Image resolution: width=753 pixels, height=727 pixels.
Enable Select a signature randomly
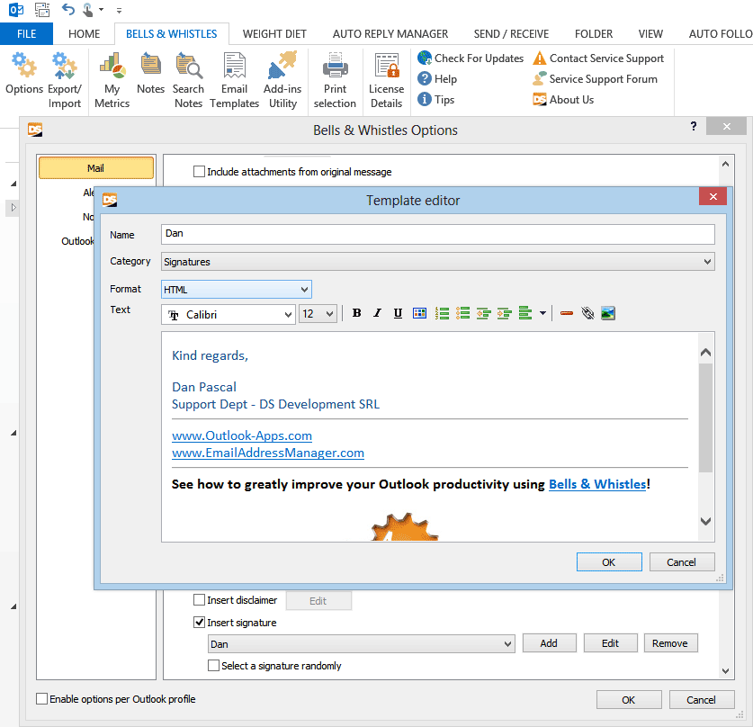(x=213, y=666)
